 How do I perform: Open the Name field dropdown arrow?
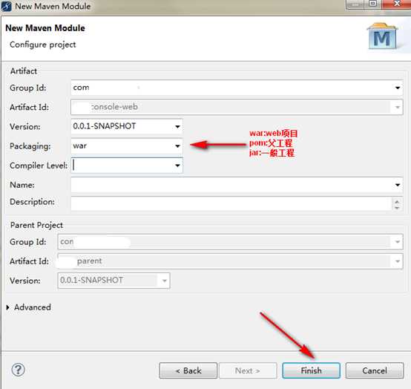tap(398, 185)
